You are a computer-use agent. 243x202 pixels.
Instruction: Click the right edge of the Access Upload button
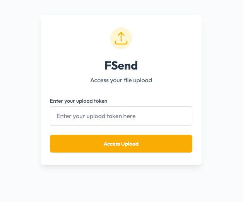[191, 144]
